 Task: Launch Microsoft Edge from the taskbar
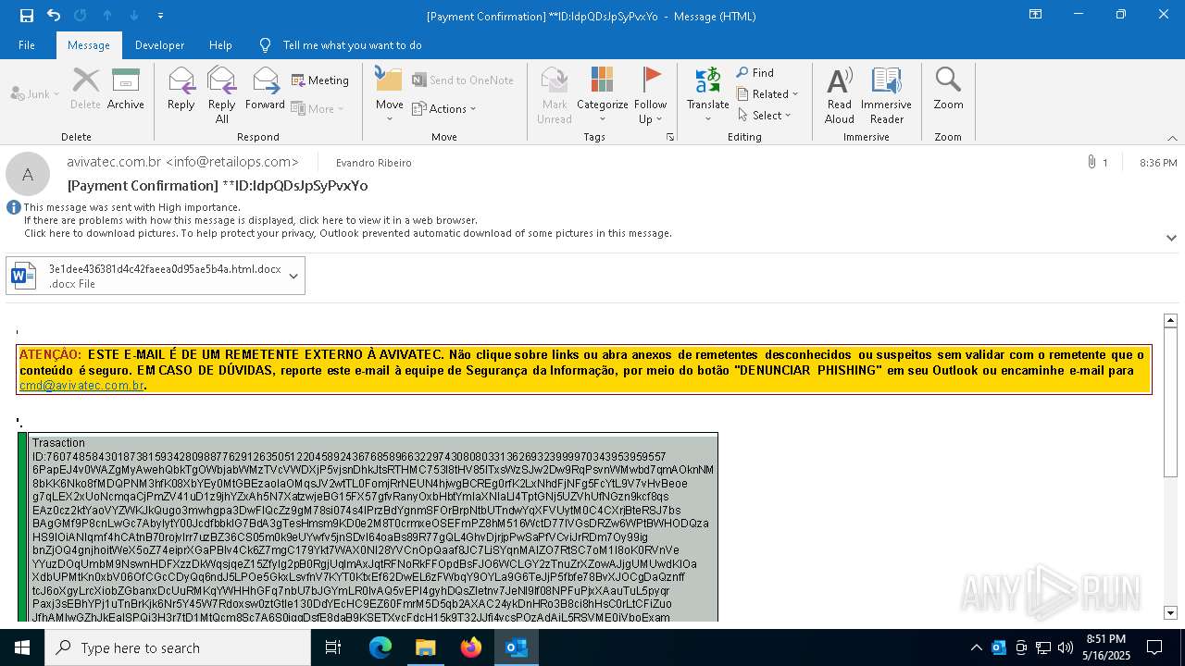pos(380,647)
